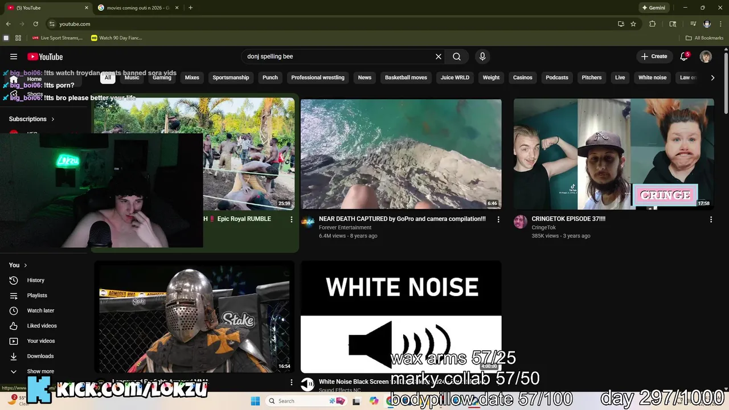The image size is (729, 410).
Task: Open Chrome three-dot menu
Action: [x=720, y=24]
